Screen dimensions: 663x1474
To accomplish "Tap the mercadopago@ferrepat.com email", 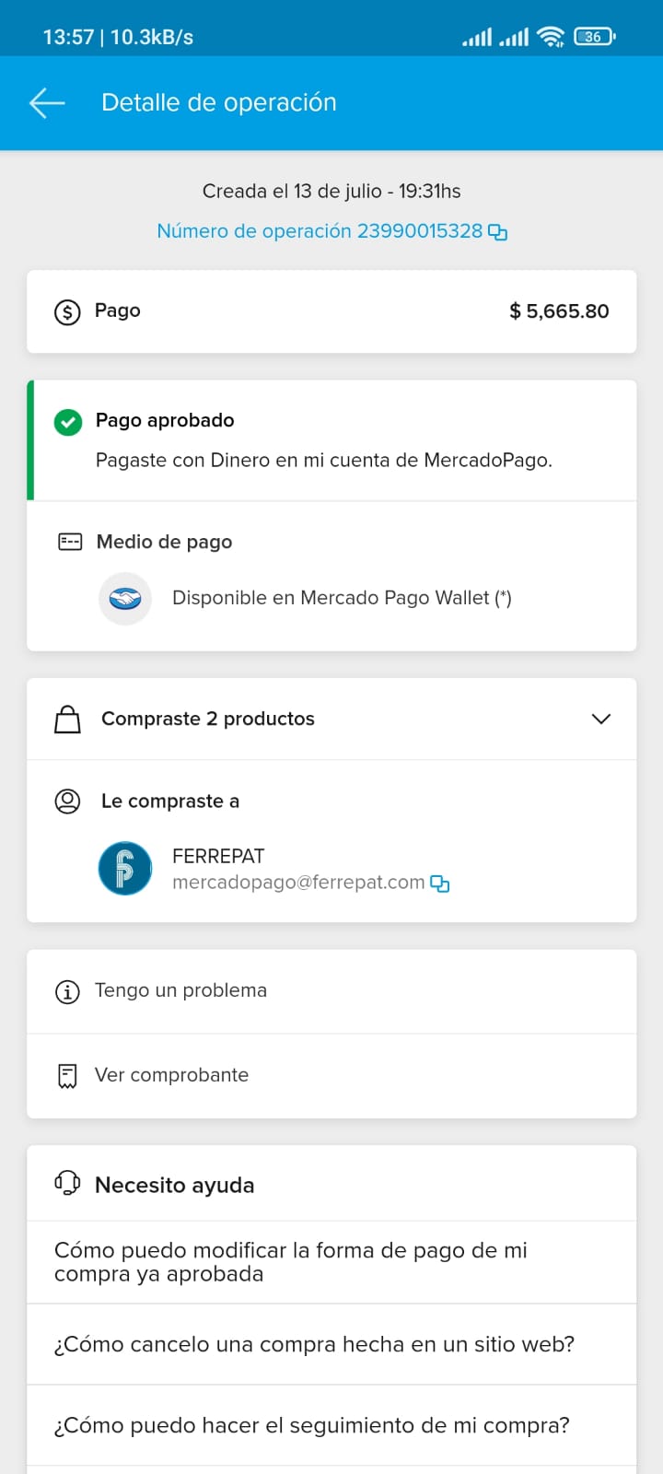I will click(x=298, y=883).
